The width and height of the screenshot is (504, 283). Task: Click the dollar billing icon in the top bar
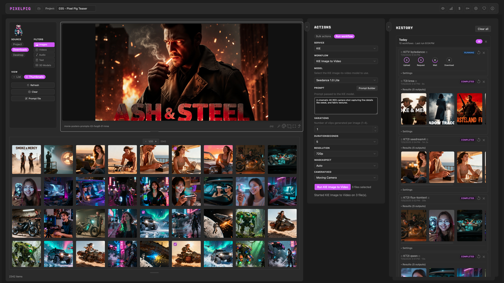459,8
